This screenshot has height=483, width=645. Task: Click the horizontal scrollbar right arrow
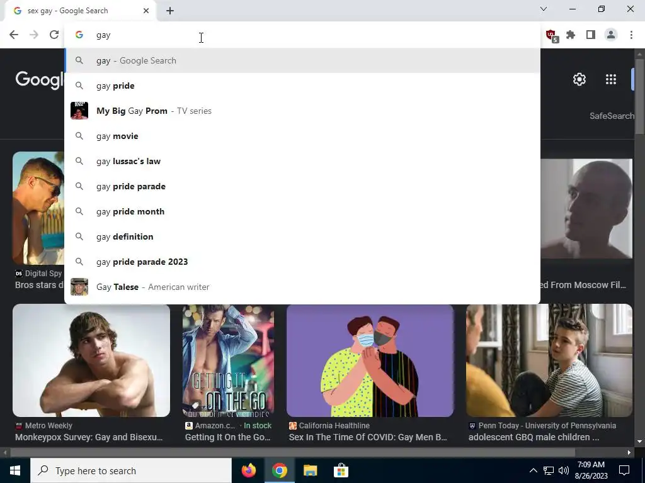coord(629,453)
